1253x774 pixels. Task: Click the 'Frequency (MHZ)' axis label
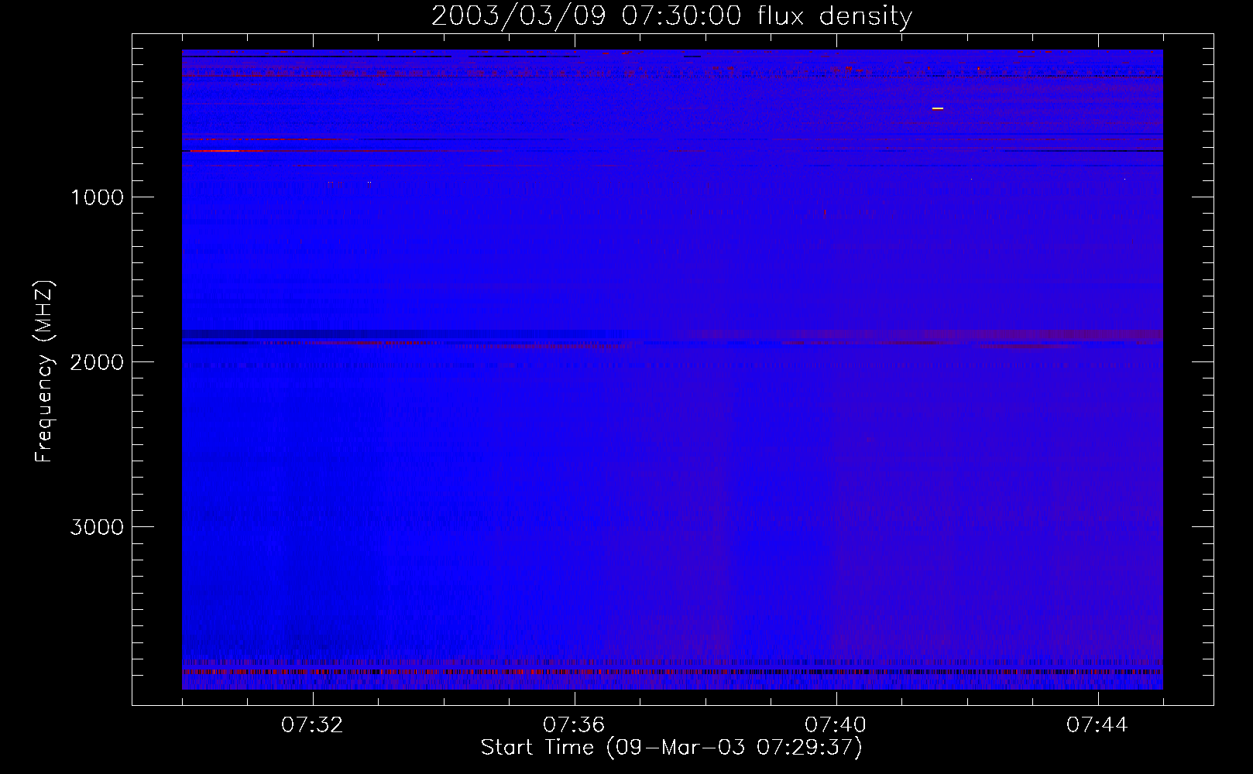(x=44, y=371)
